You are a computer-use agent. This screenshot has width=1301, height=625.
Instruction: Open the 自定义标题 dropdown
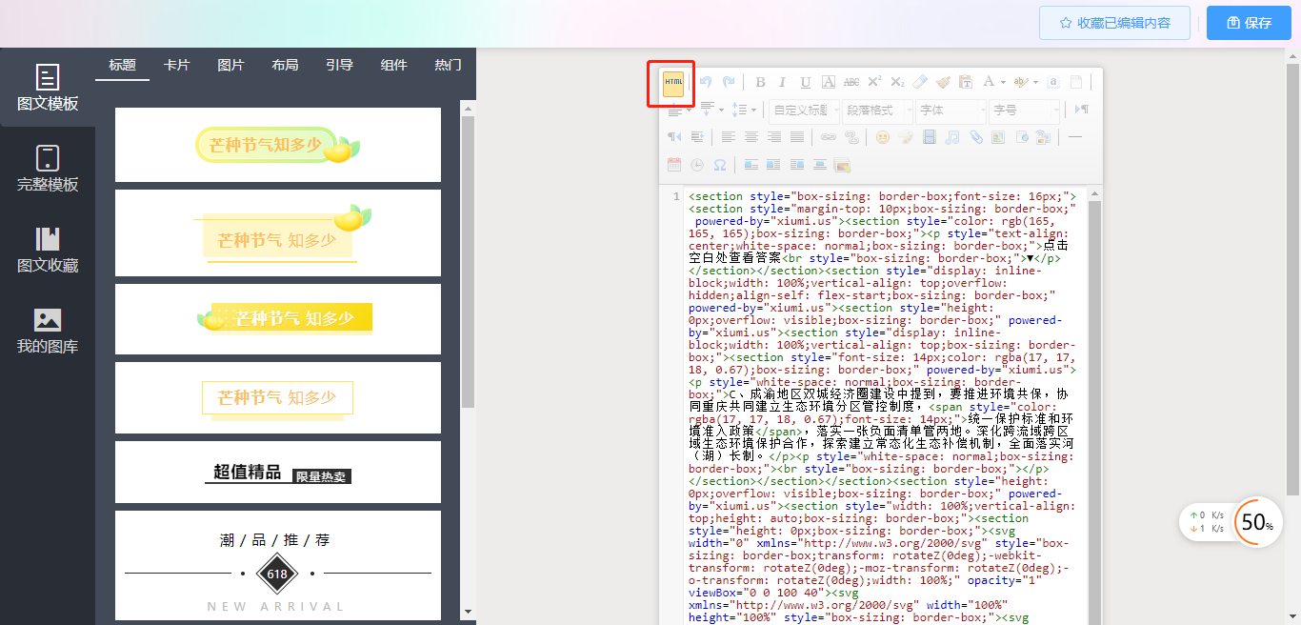(805, 111)
